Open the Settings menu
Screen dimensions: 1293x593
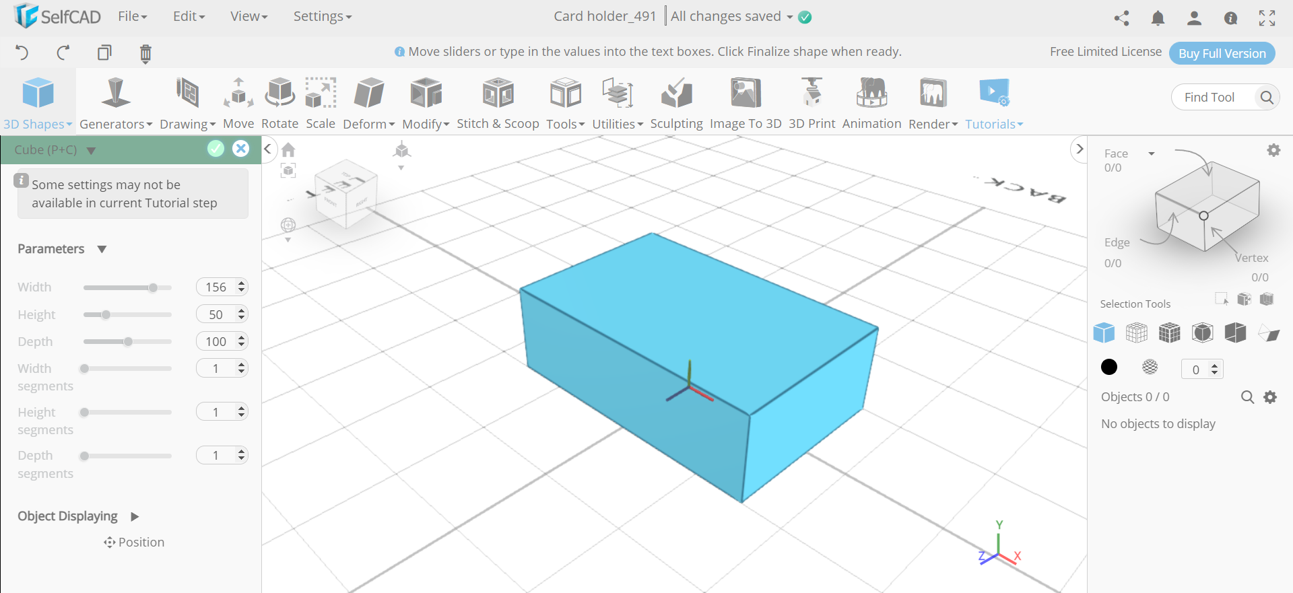[x=323, y=16]
